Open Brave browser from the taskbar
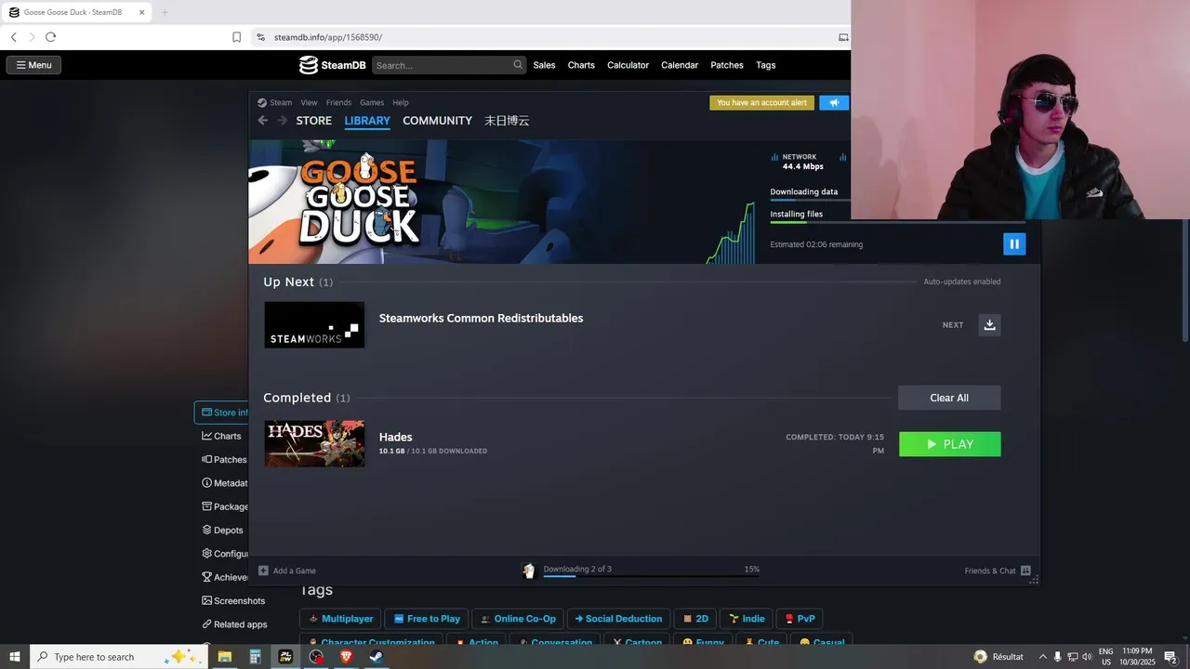1190x669 pixels. pos(346,657)
